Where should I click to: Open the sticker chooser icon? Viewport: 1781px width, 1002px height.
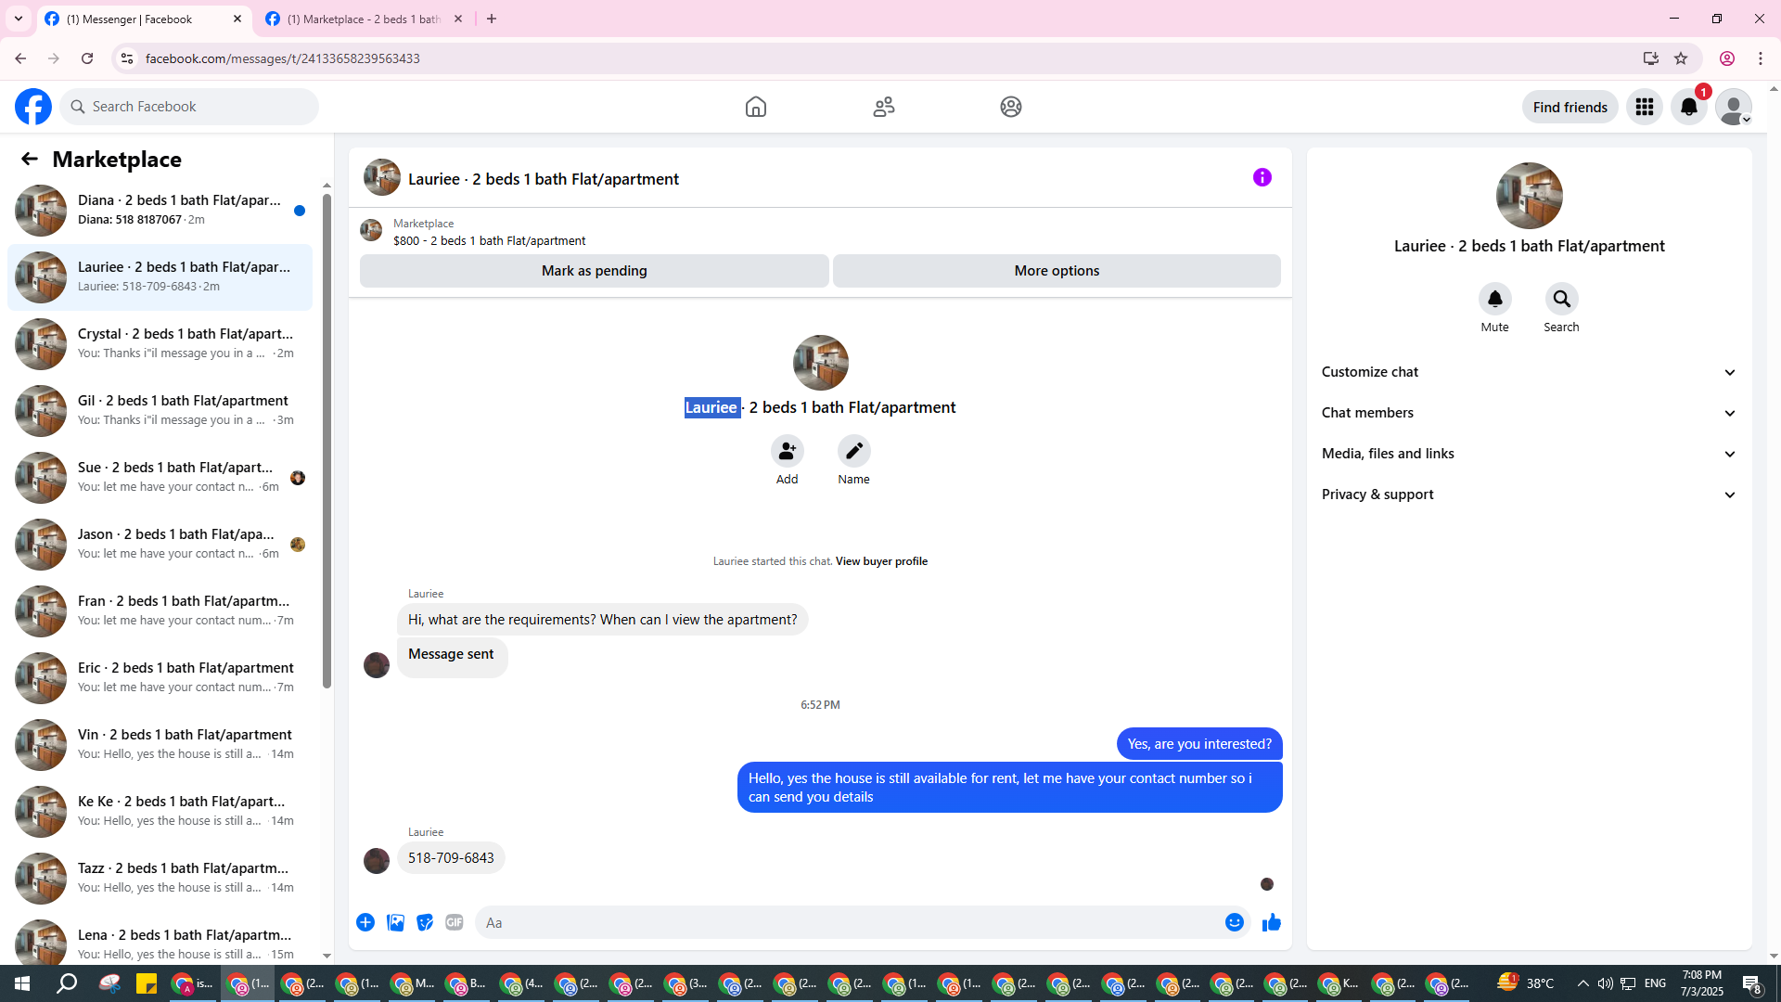(x=425, y=922)
